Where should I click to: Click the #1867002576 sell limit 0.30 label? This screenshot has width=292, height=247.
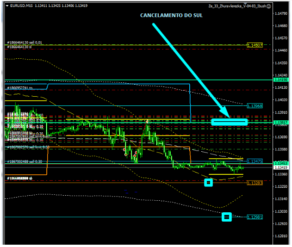pos(28,147)
